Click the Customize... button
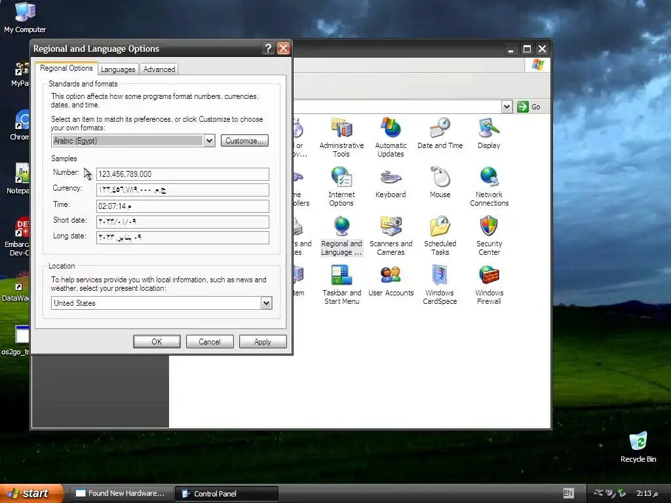The image size is (671, 503). pos(244,141)
